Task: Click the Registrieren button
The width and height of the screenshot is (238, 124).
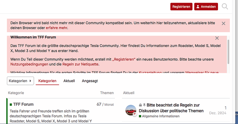Action: [181, 7]
